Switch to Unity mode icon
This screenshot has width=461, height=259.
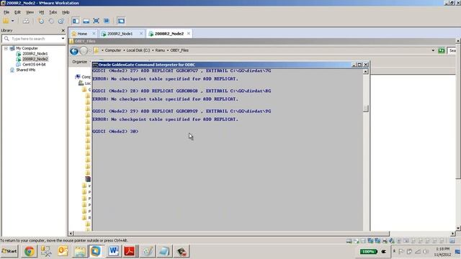107,21
